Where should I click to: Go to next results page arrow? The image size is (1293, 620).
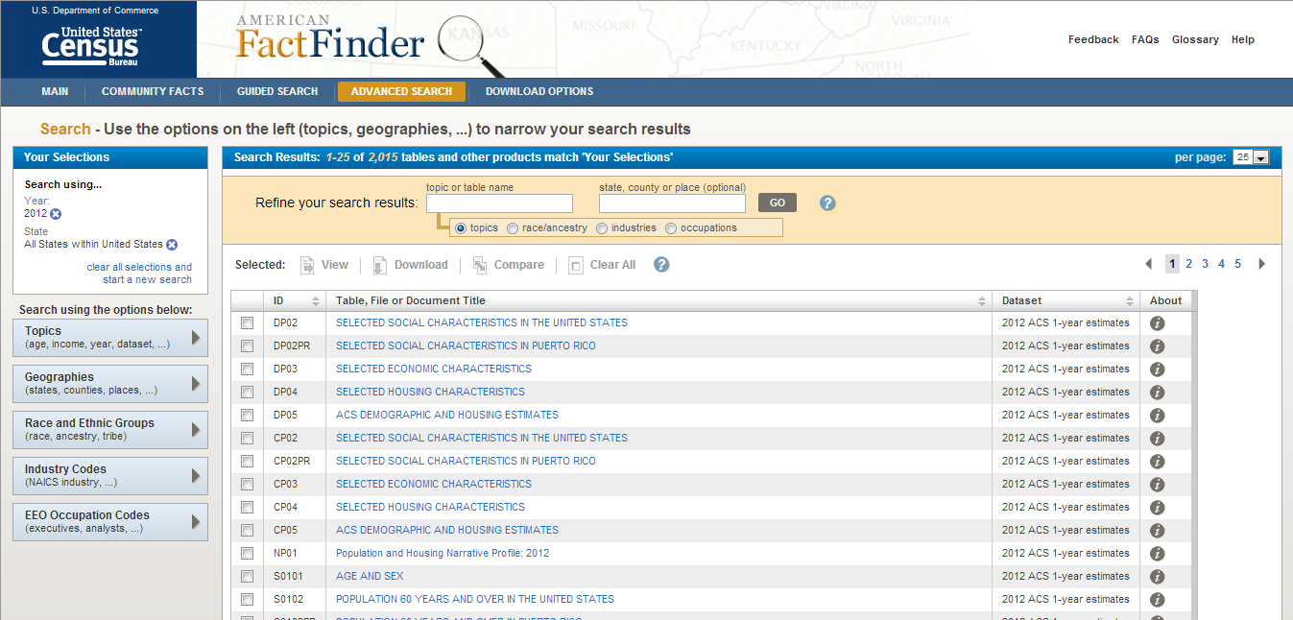tap(1262, 264)
